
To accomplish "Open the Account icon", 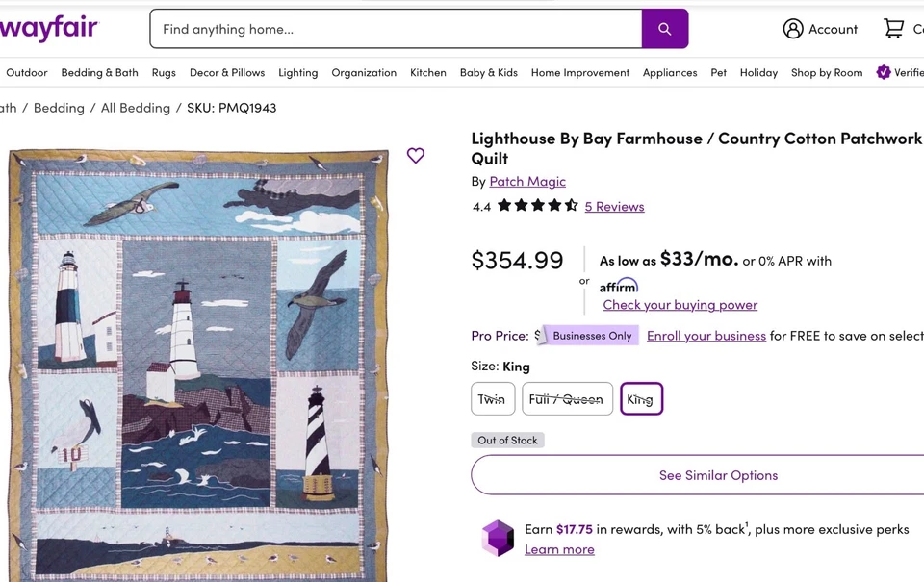I will 791,29.
